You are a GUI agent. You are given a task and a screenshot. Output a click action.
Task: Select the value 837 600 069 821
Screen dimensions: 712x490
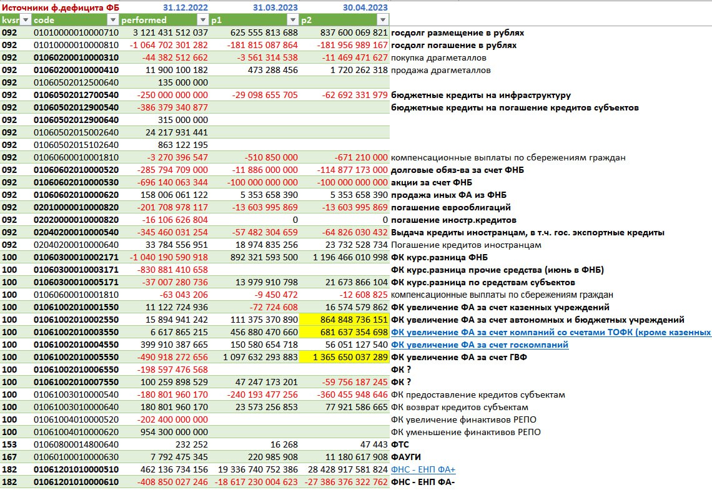[x=354, y=32]
